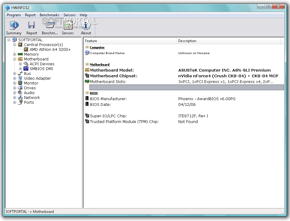Click the HWiNFO32 title bar app icon
Image resolution: width=290 pixels, height=221 pixels.
click(x=8, y=8)
